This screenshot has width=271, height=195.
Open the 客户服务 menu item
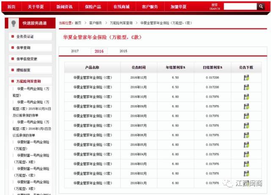[150, 7]
